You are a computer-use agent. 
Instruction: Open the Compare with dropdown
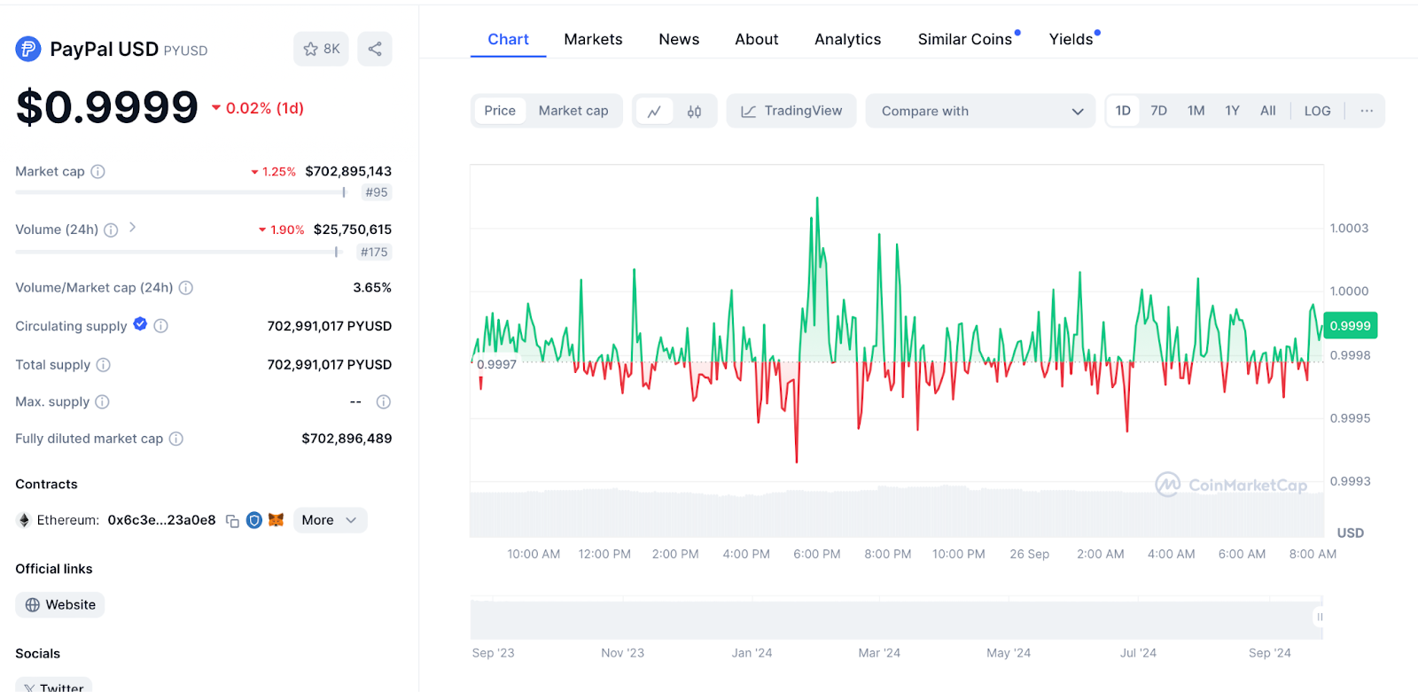point(981,111)
